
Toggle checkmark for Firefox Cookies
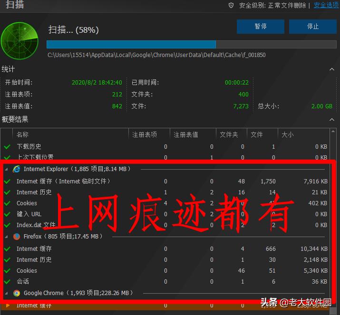7,271
